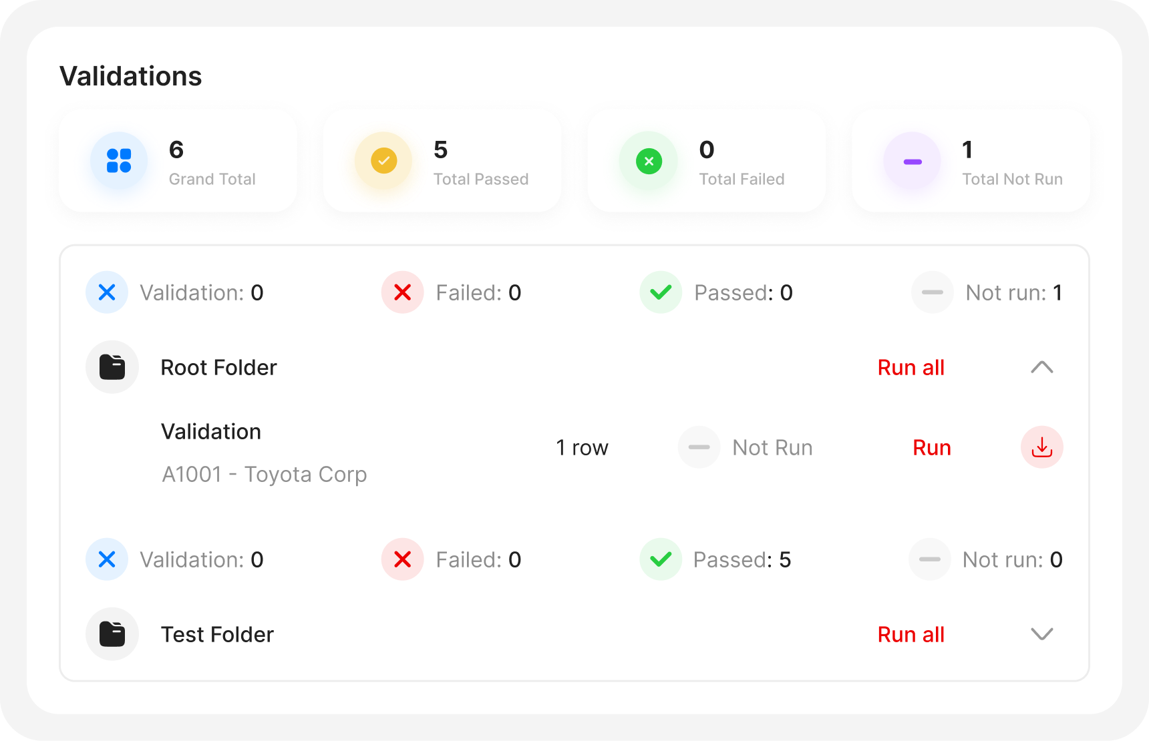
Task: Click Run all for Test Folder
Action: (x=911, y=634)
